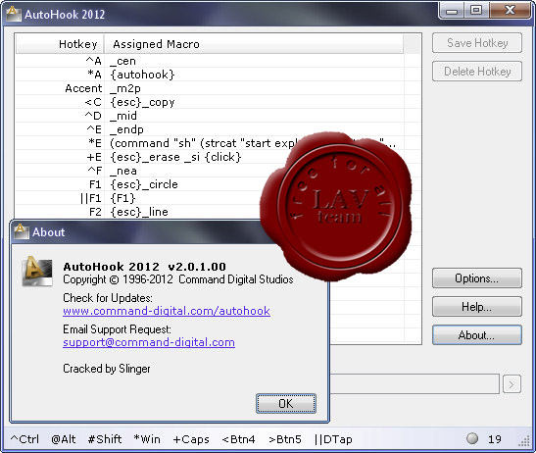Click the ||DTap legend in status bar
536x453 pixels.
333,439
